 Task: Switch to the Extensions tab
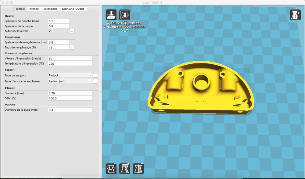[50, 9]
